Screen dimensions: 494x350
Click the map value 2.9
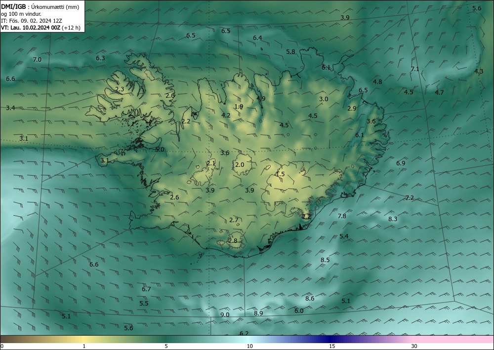pos(352,108)
